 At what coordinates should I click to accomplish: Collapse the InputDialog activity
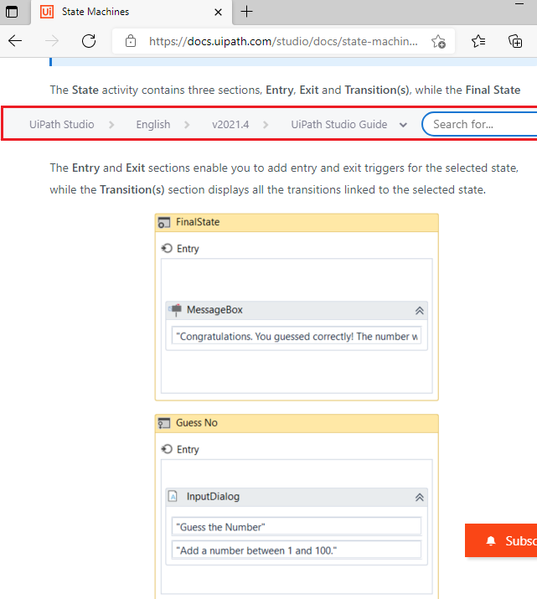tap(420, 498)
